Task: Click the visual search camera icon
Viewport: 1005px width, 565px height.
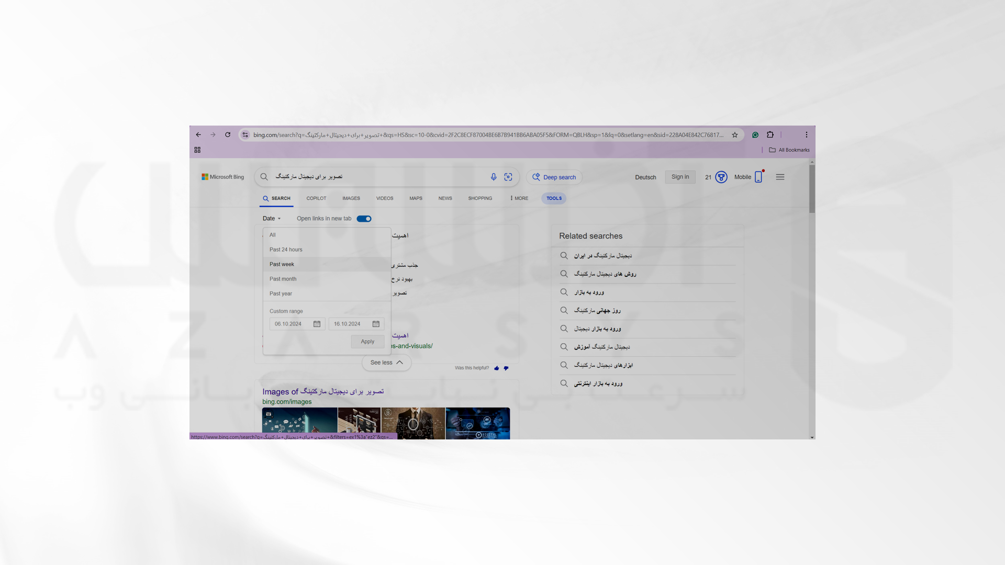Action: coord(508,177)
